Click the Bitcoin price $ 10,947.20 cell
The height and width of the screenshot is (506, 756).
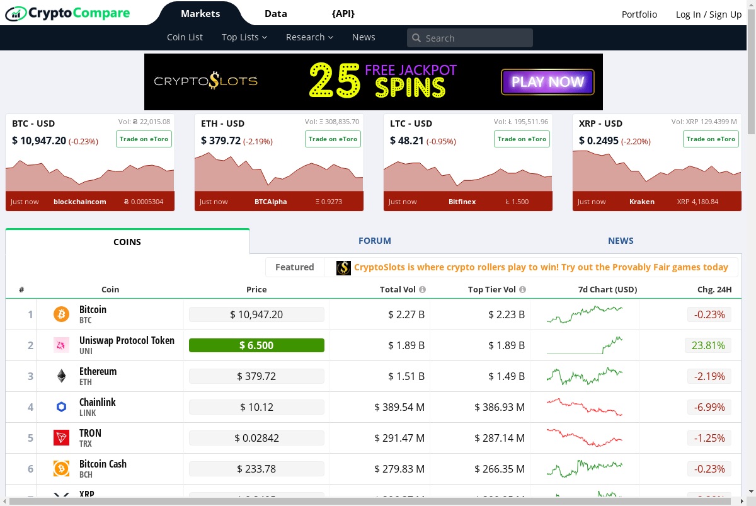256,314
